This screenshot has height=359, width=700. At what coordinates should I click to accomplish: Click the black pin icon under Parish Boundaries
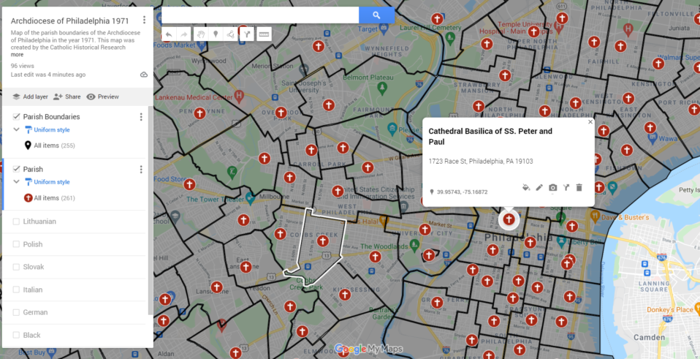pyautogui.click(x=28, y=146)
